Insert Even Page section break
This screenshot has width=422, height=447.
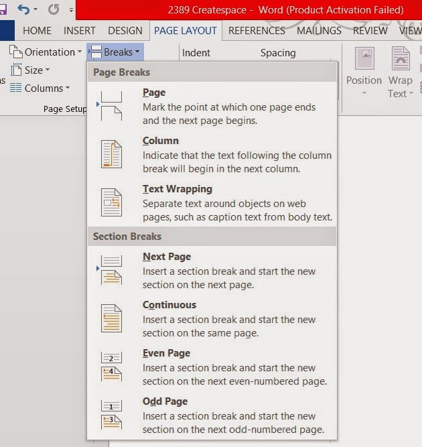[x=212, y=367]
